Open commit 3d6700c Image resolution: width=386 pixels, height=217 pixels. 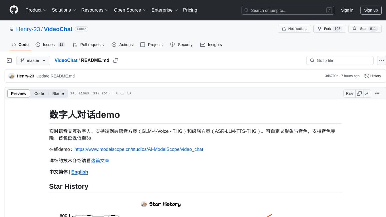point(332,76)
